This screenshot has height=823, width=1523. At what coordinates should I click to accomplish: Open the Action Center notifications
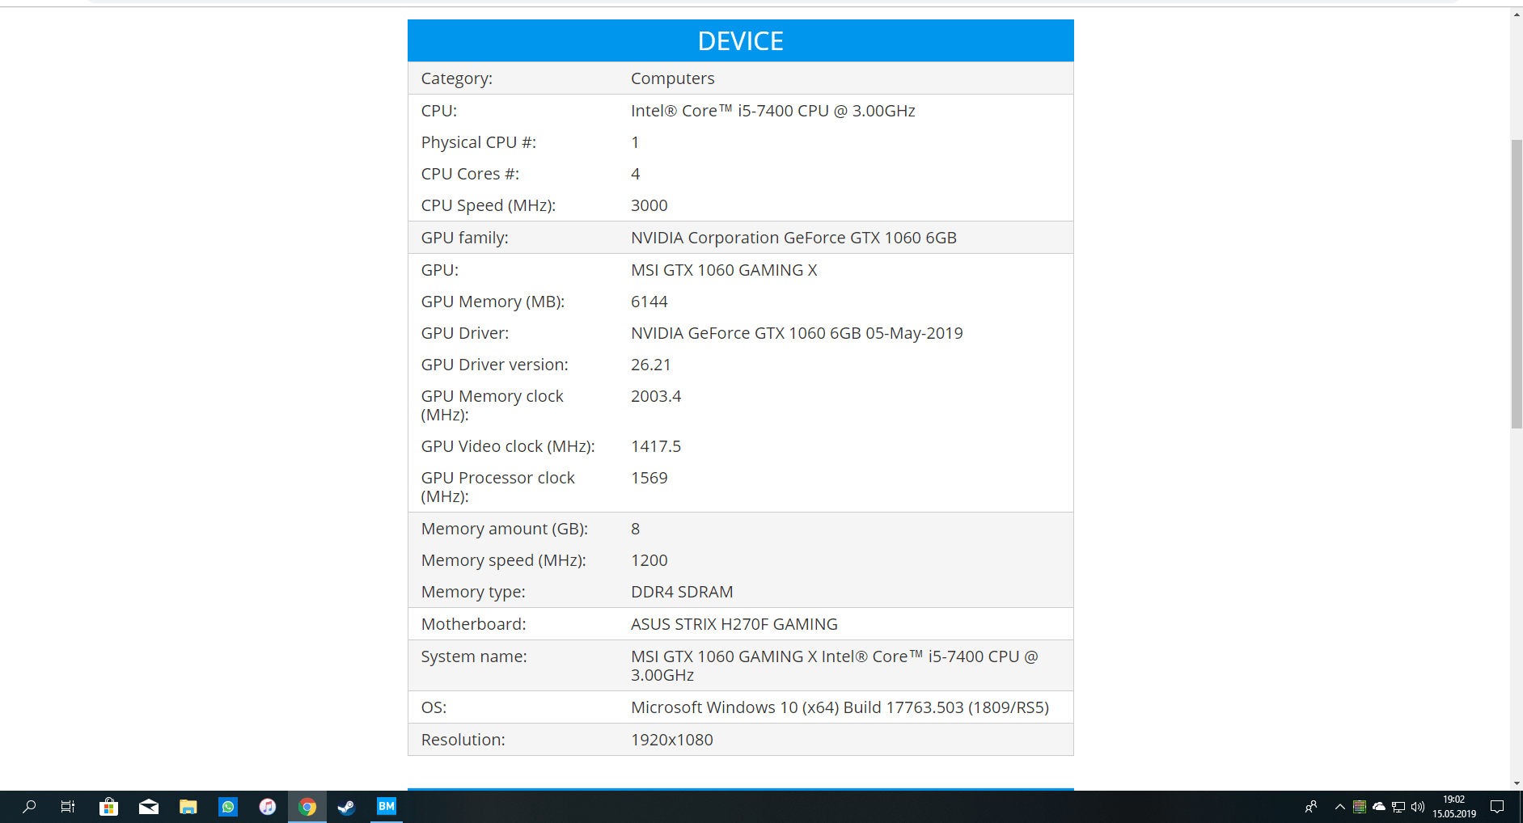point(1497,807)
